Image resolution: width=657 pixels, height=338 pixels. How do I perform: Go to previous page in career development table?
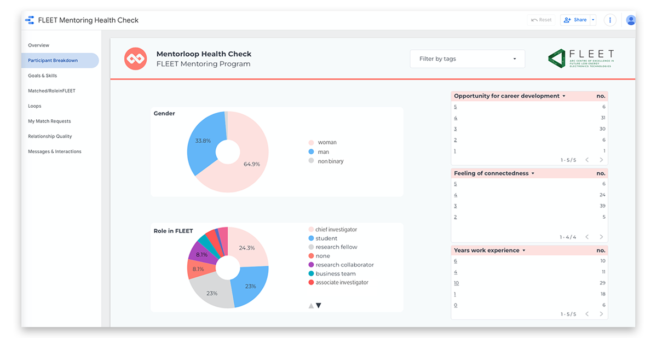point(587,160)
